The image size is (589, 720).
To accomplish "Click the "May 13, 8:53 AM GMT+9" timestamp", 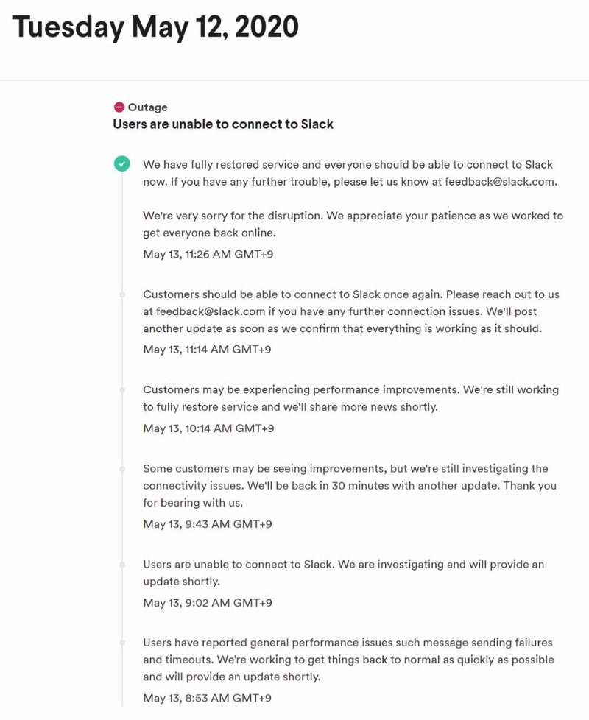I will pos(208,698).
